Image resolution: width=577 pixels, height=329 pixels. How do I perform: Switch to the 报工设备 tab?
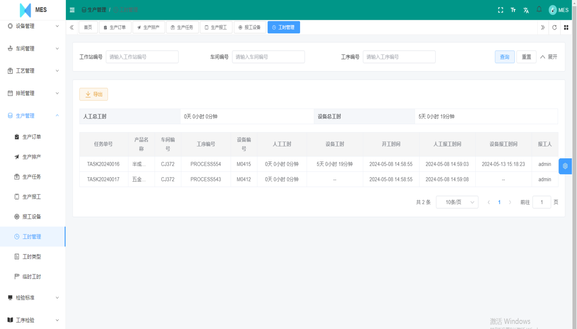click(x=250, y=27)
